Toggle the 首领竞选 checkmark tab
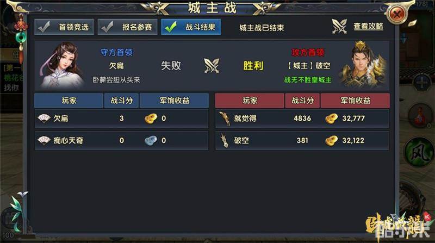This screenshot has width=435, height=243. (64, 27)
